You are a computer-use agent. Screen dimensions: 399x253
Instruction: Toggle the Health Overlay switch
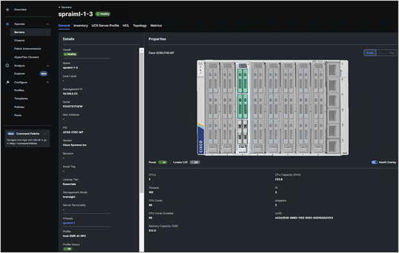click(x=375, y=162)
